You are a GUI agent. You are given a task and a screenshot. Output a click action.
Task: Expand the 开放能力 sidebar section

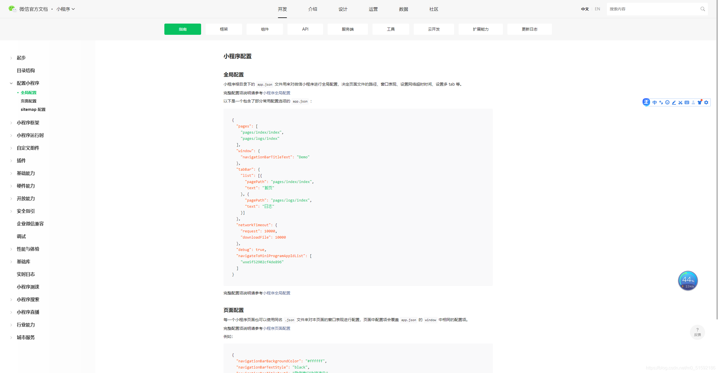[11, 198]
